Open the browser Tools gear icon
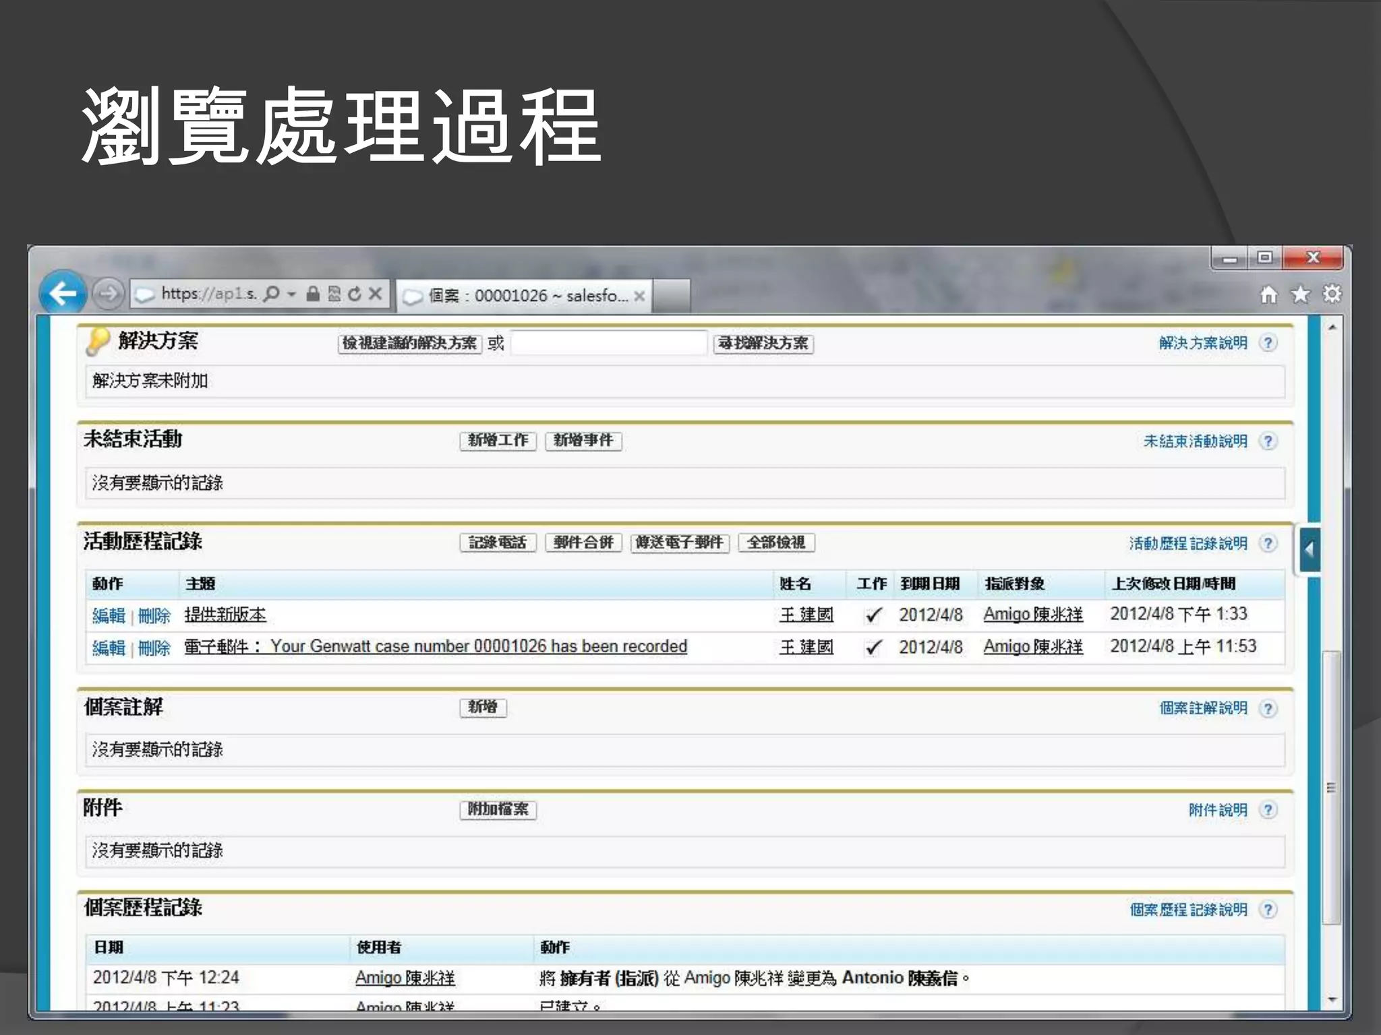This screenshot has height=1035, width=1381. point(1332,294)
